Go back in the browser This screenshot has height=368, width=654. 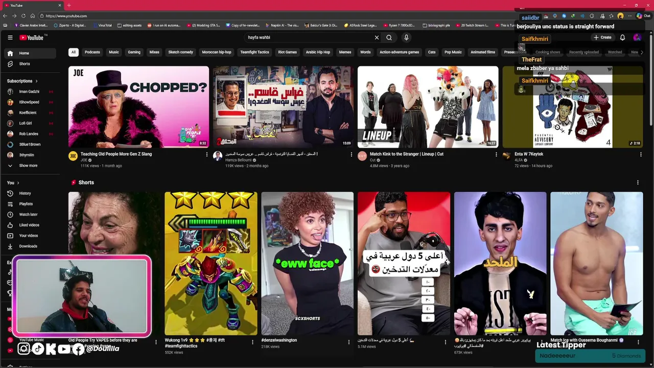[x=5, y=16]
